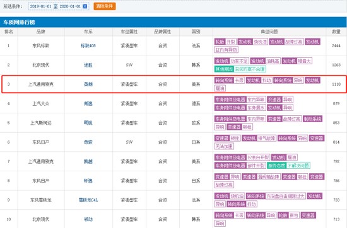Remove the 2019-01-01 date filter via X icon
The image size is (347, 228).
tap(85, 6)
